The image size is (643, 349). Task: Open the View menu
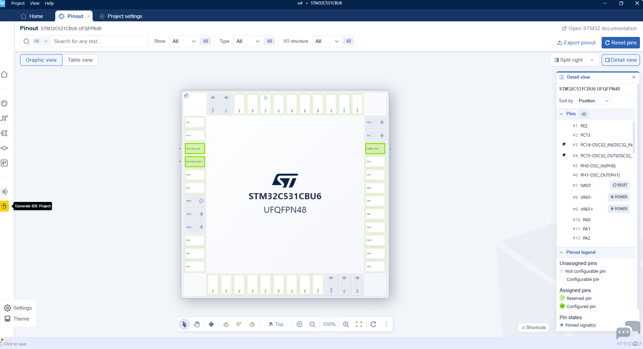pyautogui.click(x=35, y=3)
